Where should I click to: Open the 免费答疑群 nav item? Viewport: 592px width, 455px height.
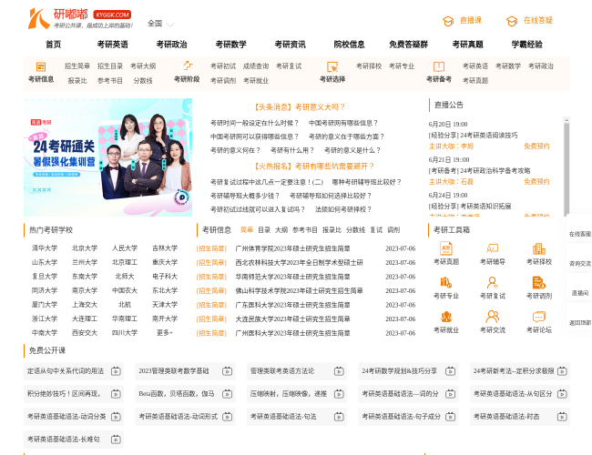pos(409,45)
